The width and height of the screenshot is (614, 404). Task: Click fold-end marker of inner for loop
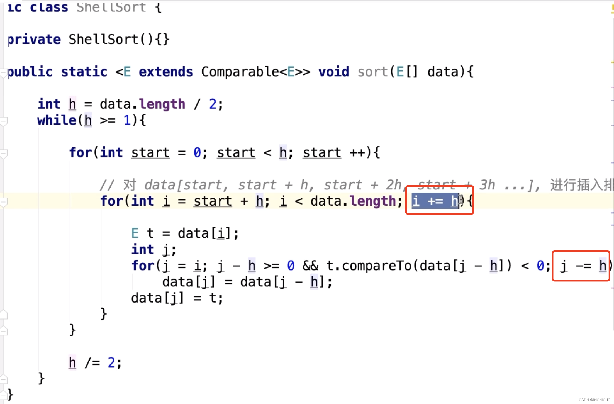pyautogui.click(x=3, y=315)
